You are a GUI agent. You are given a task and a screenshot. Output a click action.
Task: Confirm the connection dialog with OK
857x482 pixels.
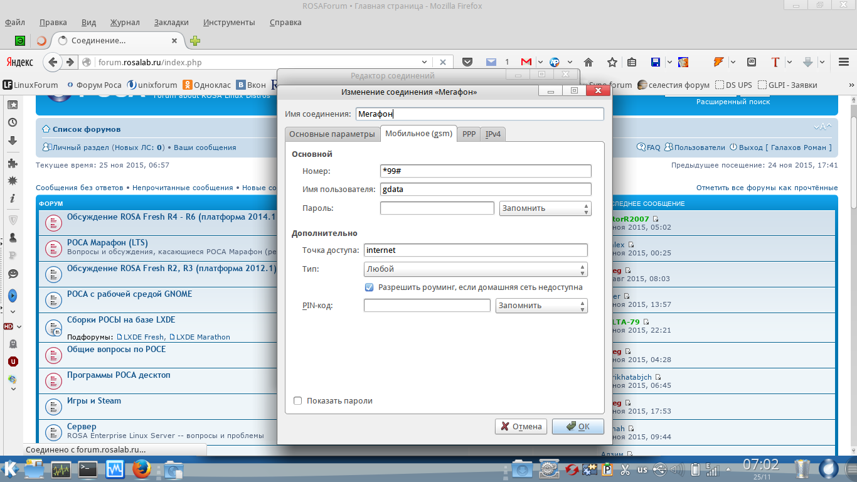click(578, 426)
